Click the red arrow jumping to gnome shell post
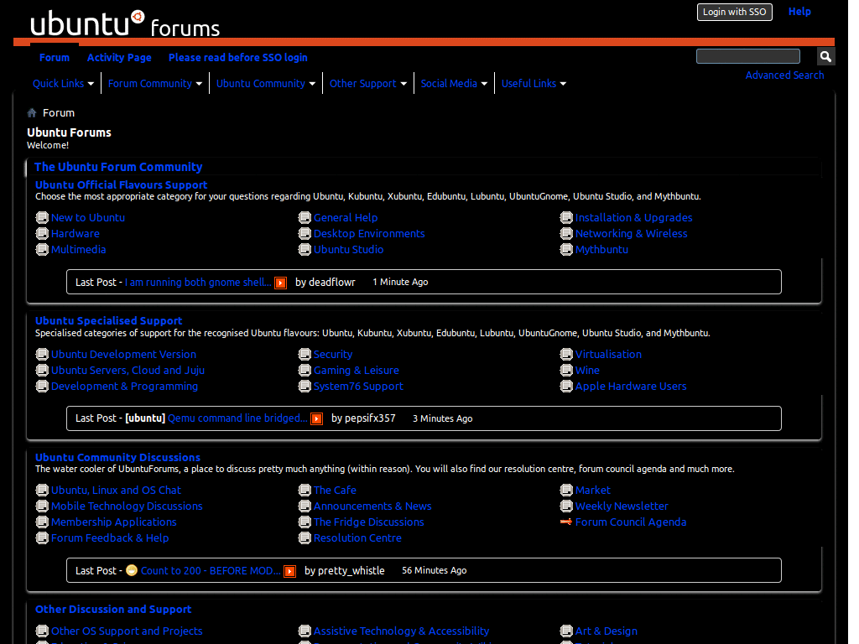This screenshot has height=644, width=859. [x=279, y=283]
